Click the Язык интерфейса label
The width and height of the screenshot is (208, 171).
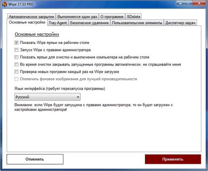[x=60, y=88]
